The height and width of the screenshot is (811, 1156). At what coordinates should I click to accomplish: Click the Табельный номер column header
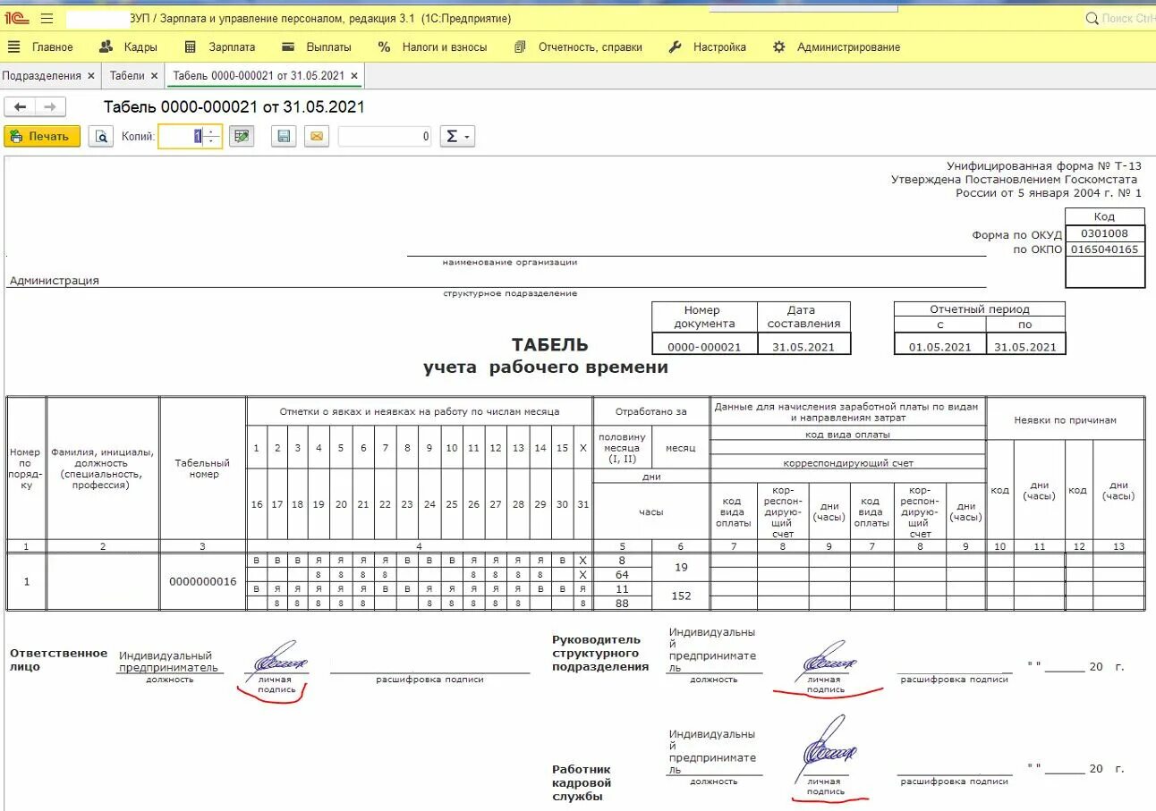(x=203, y=469)
